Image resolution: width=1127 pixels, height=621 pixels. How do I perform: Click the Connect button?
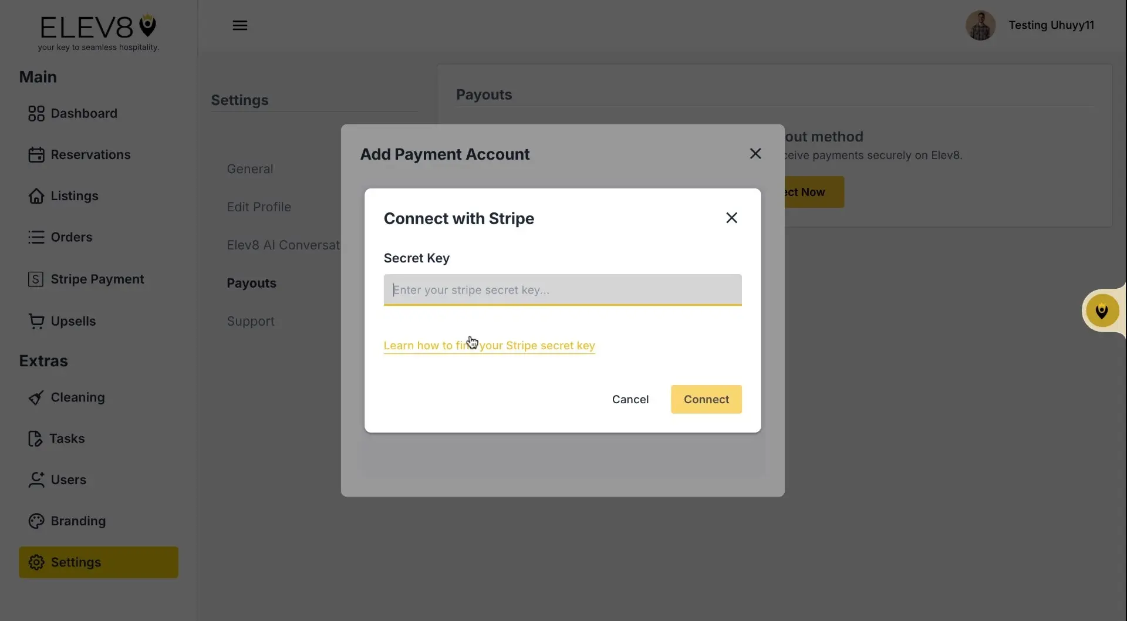[x=706, y=399]
